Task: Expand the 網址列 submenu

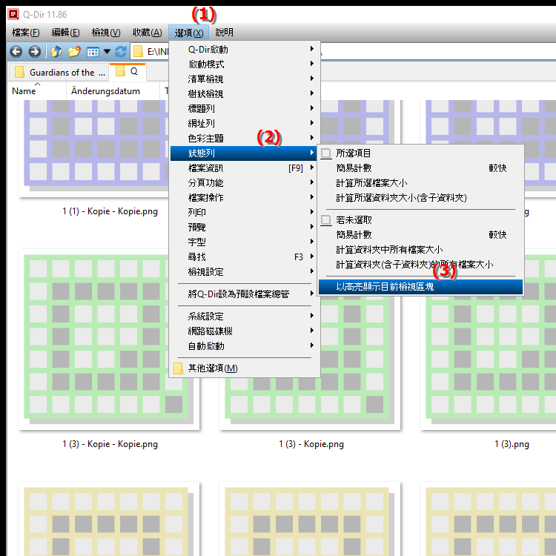Action: 245,123
